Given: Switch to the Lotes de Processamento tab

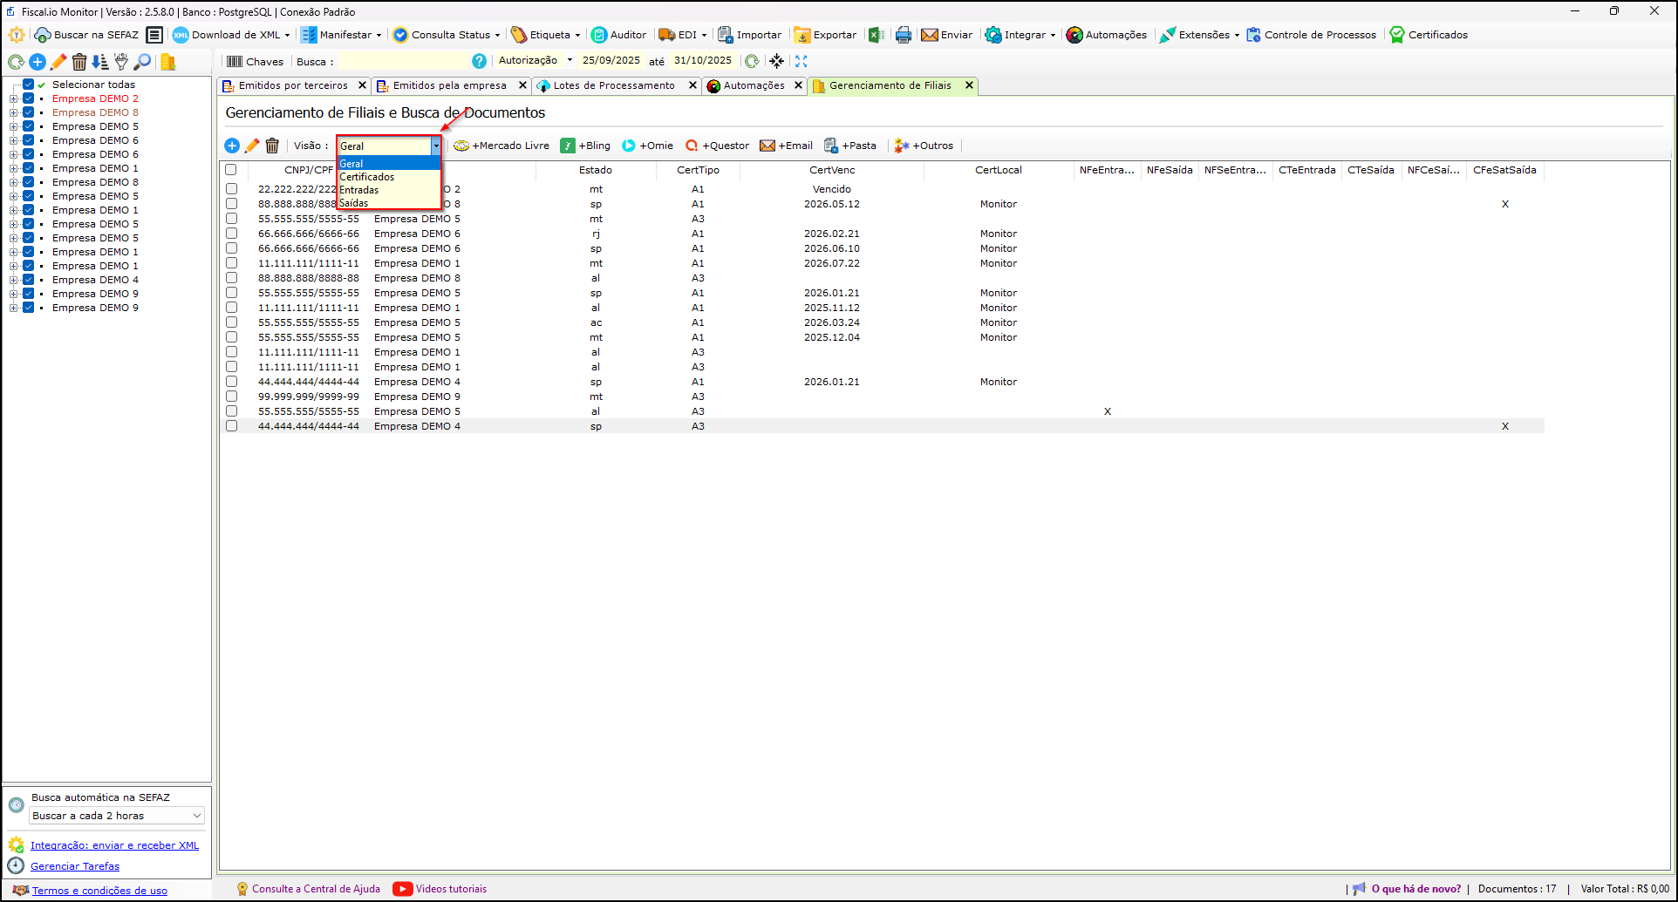Looking at the screenshot, I should point(613,85).
